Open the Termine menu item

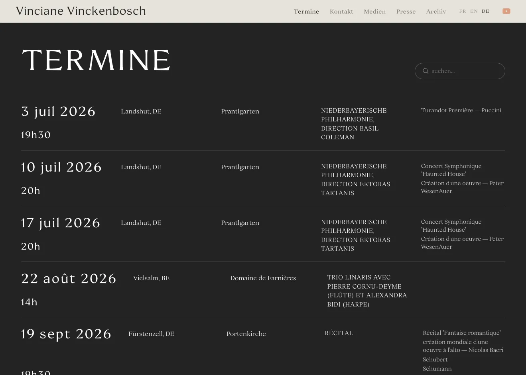click(306, 12)
